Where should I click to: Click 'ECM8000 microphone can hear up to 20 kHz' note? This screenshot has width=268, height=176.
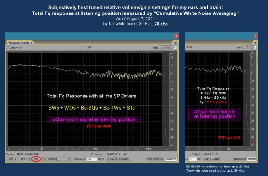tap(216, 167)
